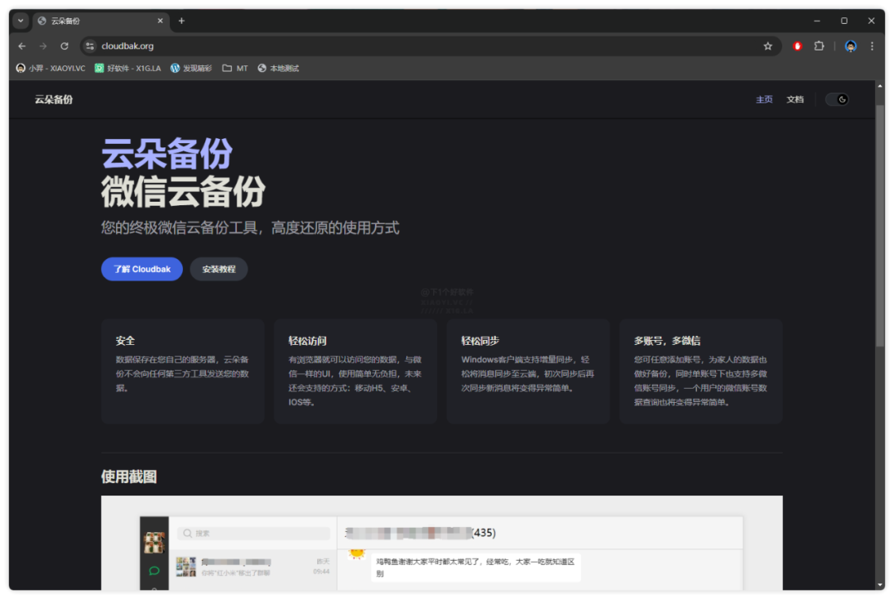Go to the 主页 navigation item
Viewport: 894px width, 599px height.
[763, 99]
